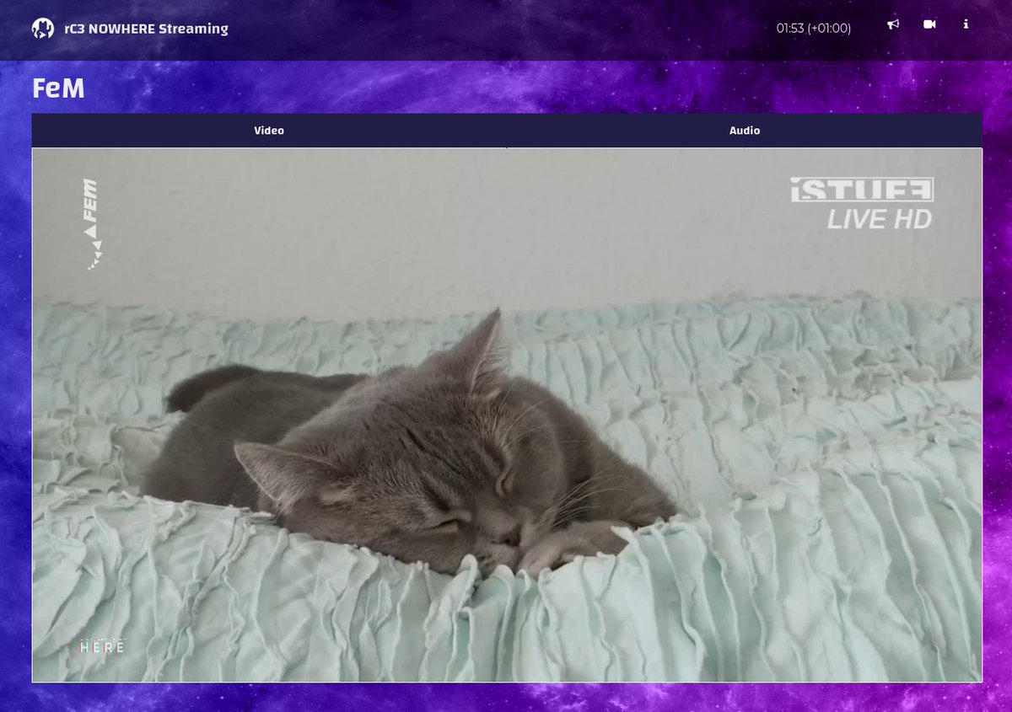1012x712 pixels.
Task: Click the FeM room heading
Action: 58,88
